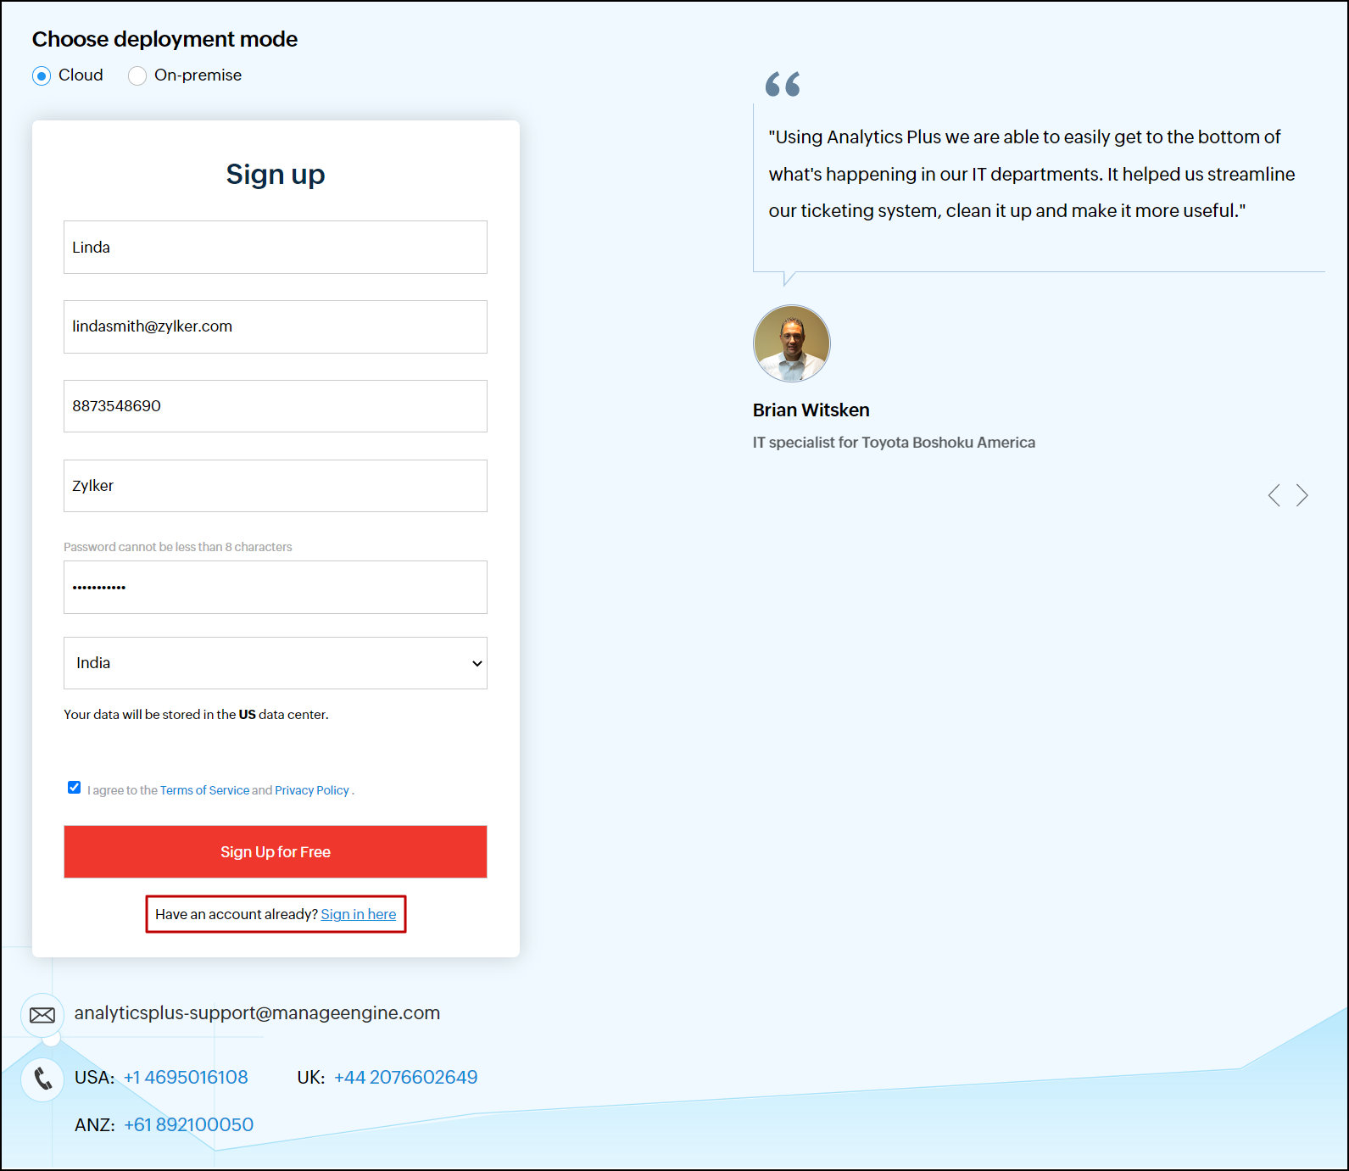This screenshot has height=1171, width=1349.
Task: Click the password input field
Action: click(x=276, y=587)
